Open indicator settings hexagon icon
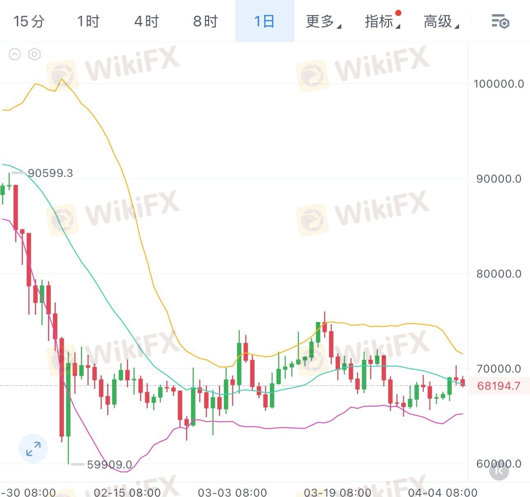 [35, 54]
